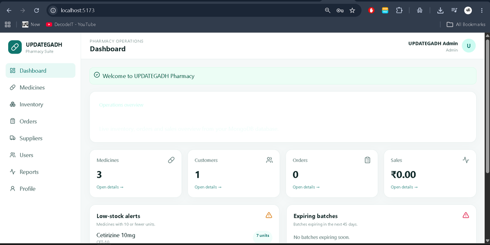This screenshot has height=245, width=490.
Task: Click the Medicines pill icon in sidebar
Action: 12,87
